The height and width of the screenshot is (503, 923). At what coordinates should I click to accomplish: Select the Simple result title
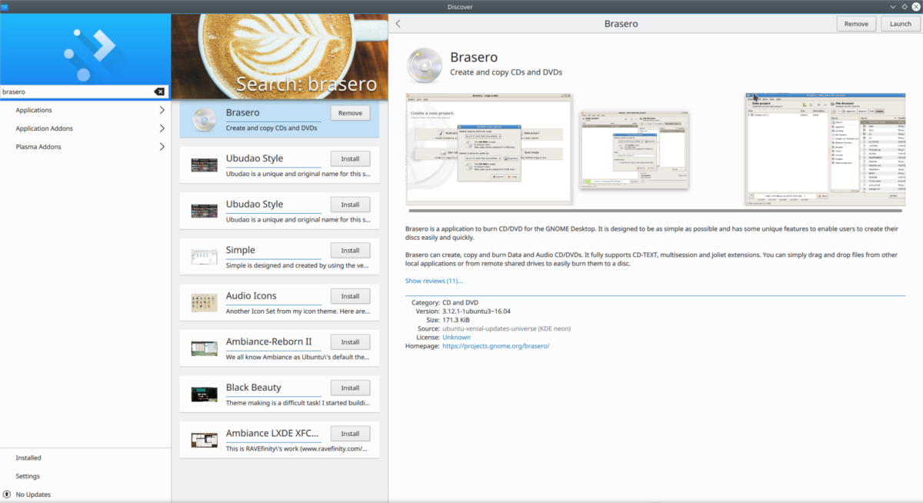tap(241, 250)
